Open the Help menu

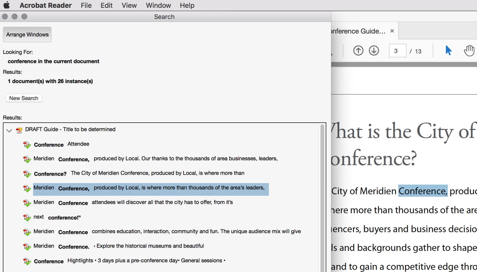pos(187,5)
